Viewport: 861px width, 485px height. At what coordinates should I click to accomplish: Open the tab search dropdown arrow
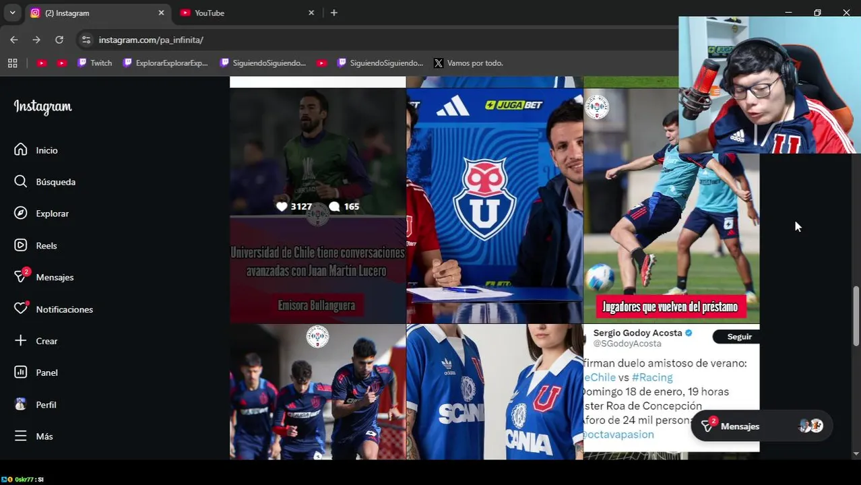(12, 13)
